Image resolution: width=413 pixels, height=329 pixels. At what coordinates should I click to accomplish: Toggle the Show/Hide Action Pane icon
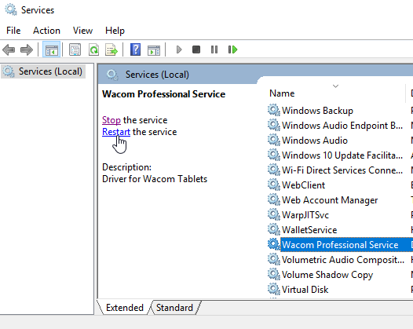pos(154,49)
